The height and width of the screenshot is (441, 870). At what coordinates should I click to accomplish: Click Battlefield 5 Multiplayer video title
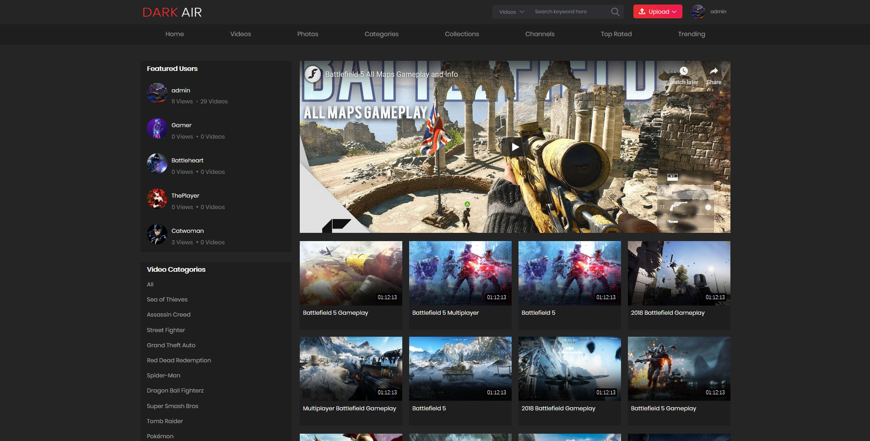[x=445, y=312]
